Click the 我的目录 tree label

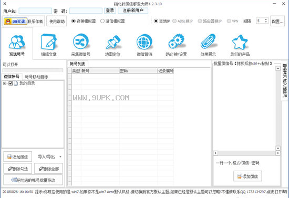[x=27, y=84]
